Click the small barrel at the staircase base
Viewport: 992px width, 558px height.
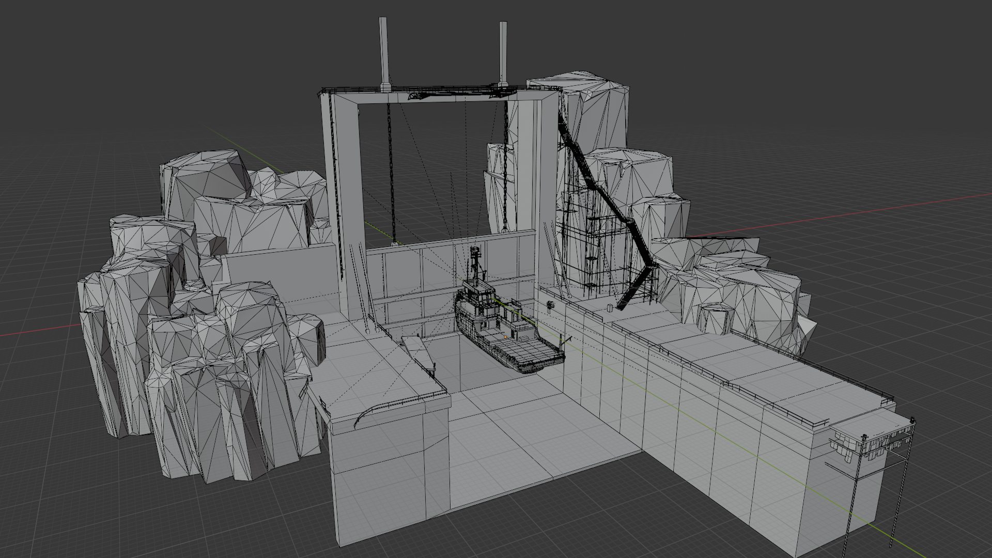coord(610,308)
